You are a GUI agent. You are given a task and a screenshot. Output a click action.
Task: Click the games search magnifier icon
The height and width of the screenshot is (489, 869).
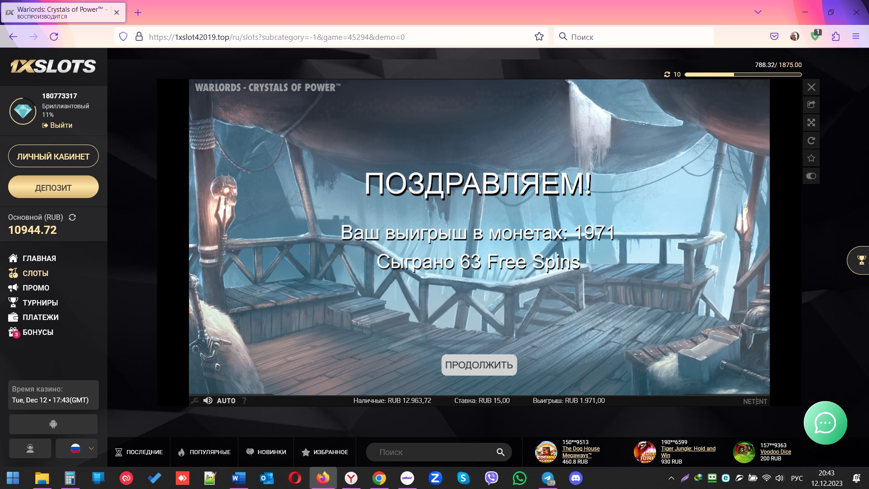click(500, 452)
